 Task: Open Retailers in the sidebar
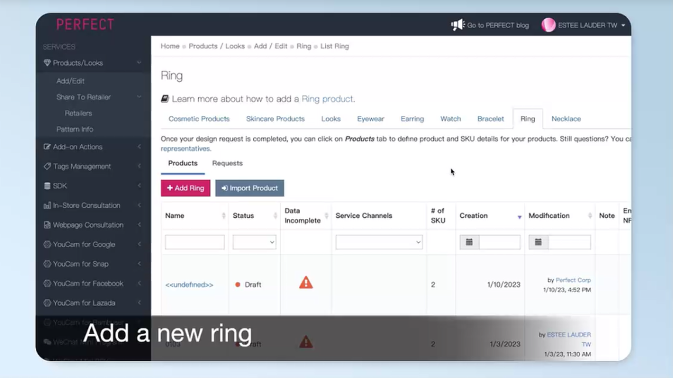(78, 113)
